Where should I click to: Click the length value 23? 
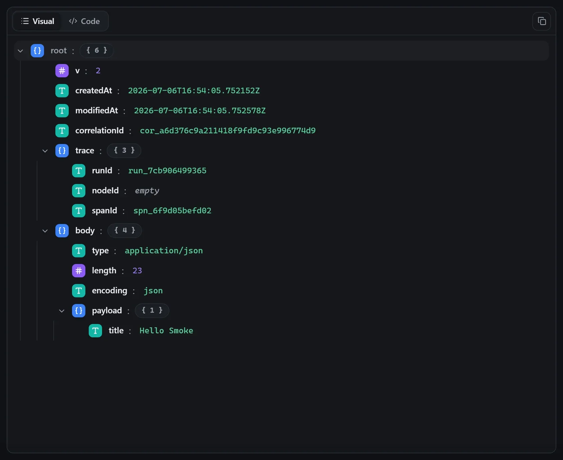[x=137, y=271]
